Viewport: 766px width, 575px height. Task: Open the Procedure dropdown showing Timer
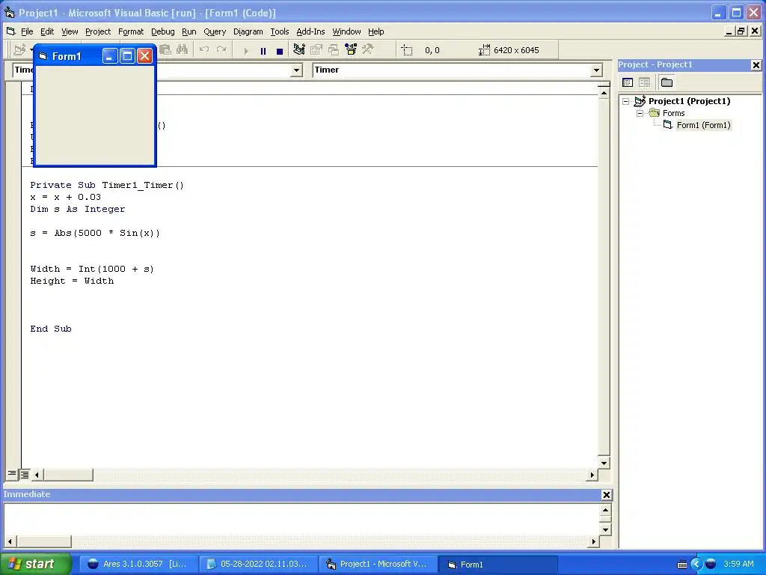point(596,70)
